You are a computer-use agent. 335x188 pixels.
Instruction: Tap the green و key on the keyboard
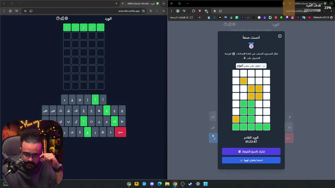[x=87, y=132]
